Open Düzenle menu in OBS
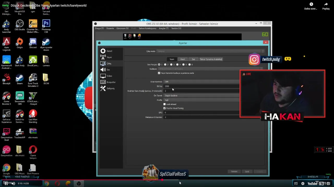Screen dimensions: 334x187 click(110, 28)
